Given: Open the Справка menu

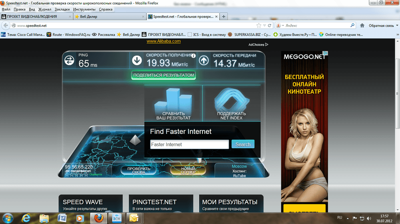Looking at the screenshot, I should point(106,10).
